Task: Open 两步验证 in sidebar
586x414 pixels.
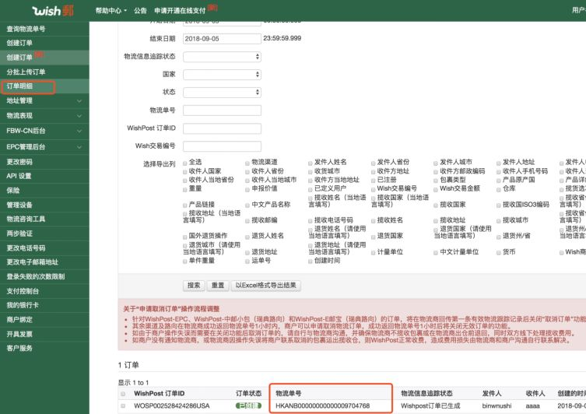Action: (x=44, y=233)
